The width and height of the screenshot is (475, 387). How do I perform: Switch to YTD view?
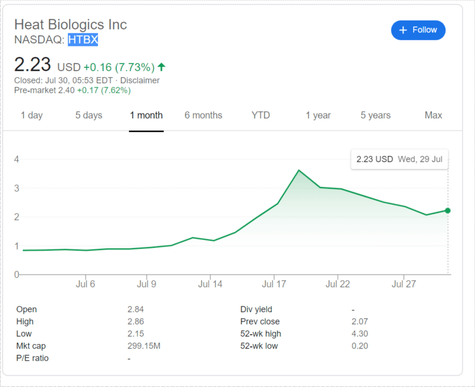[x=261, y=115]
